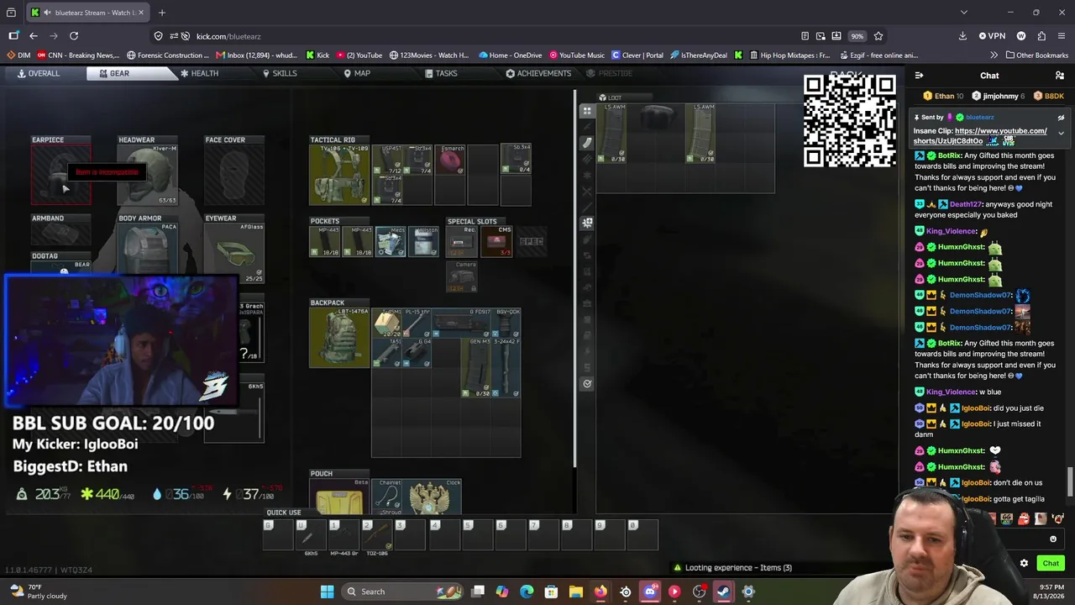Select the first L5-AWM magazine in loot
The width and height of the screenshot is (1075, 605).
click(612, 134)
